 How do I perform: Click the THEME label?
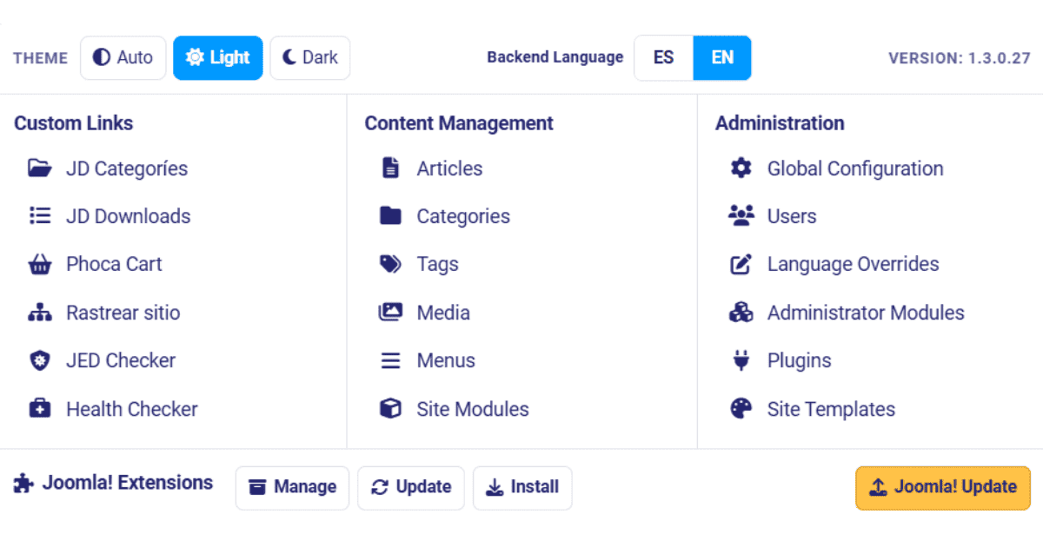point(40,58)
